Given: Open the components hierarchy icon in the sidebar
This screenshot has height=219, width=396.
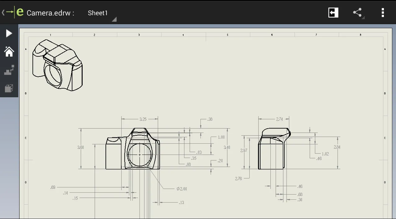Looking at the screenshot, I should coord(9,70).
